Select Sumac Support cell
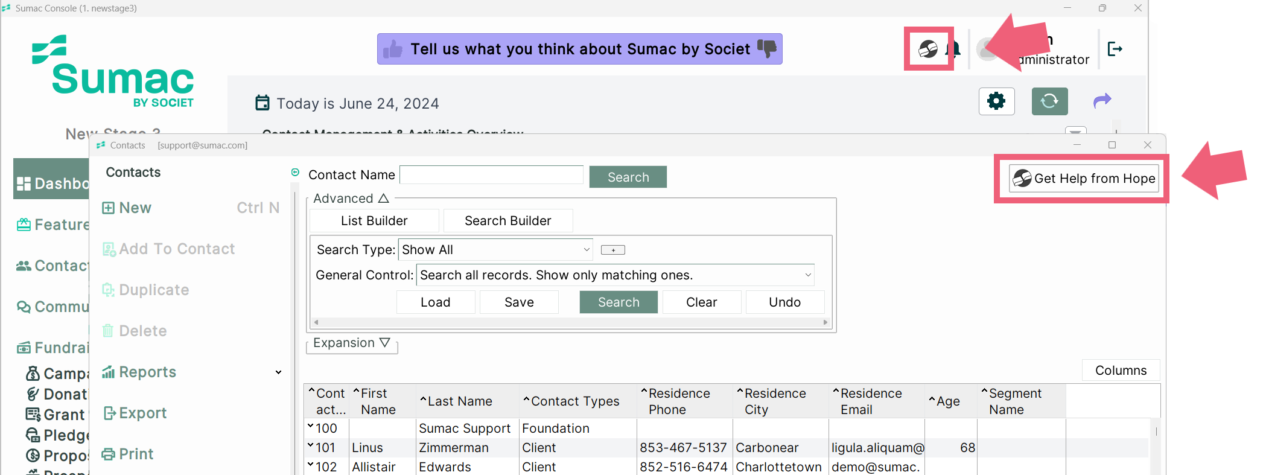Viewport: 1266px width, 475px height. click(x=468, y=429)
